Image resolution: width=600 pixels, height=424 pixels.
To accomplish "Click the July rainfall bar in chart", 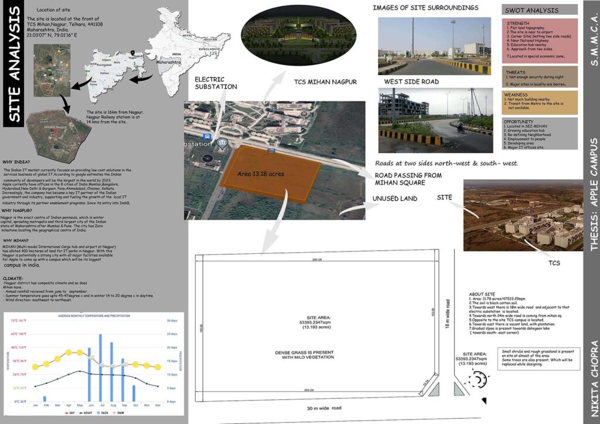I will [x=101, y=368].
